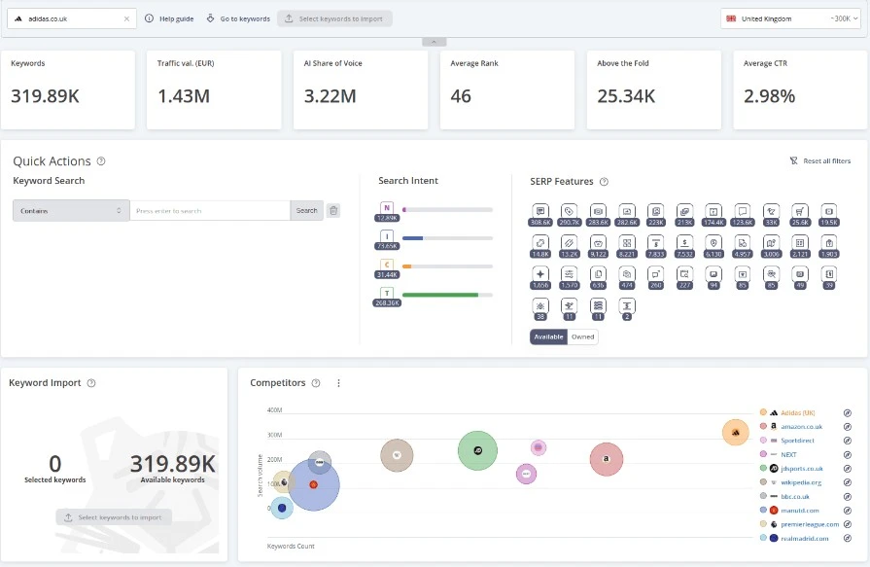Clear the adidas.co.uk domain with X
Image resolution: width=870 pixels, height=567 pixels.
coord(126,18)
